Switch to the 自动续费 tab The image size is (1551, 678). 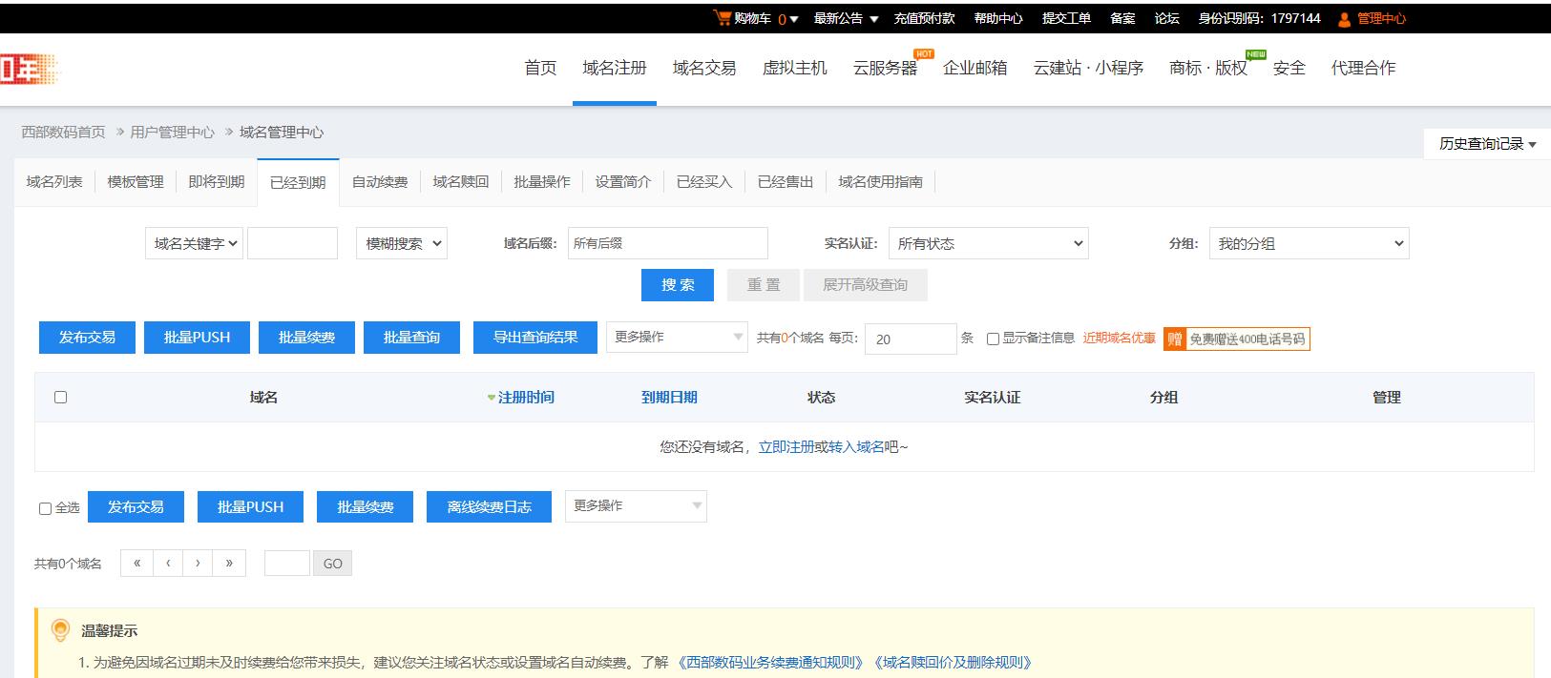tap(379, 182)
